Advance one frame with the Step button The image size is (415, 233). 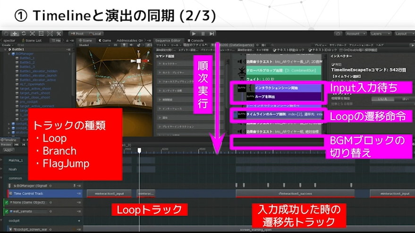pos(212,33)
